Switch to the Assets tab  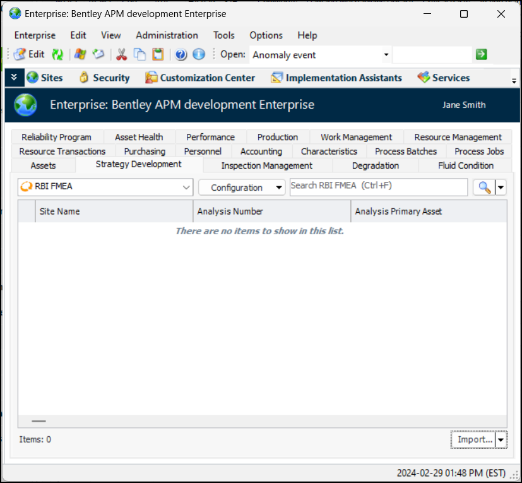pyautogui.click(x=44, y=165)
